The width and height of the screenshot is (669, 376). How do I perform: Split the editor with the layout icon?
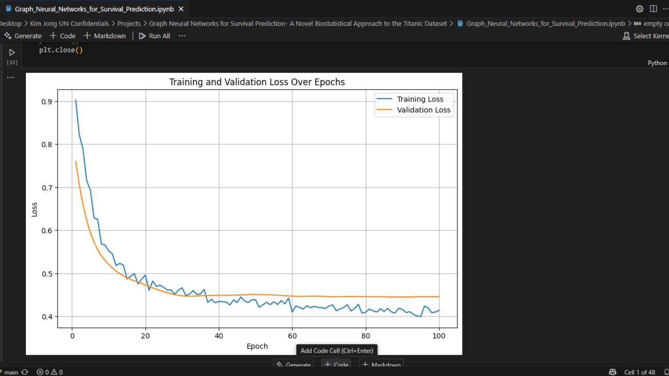[653, 9]
